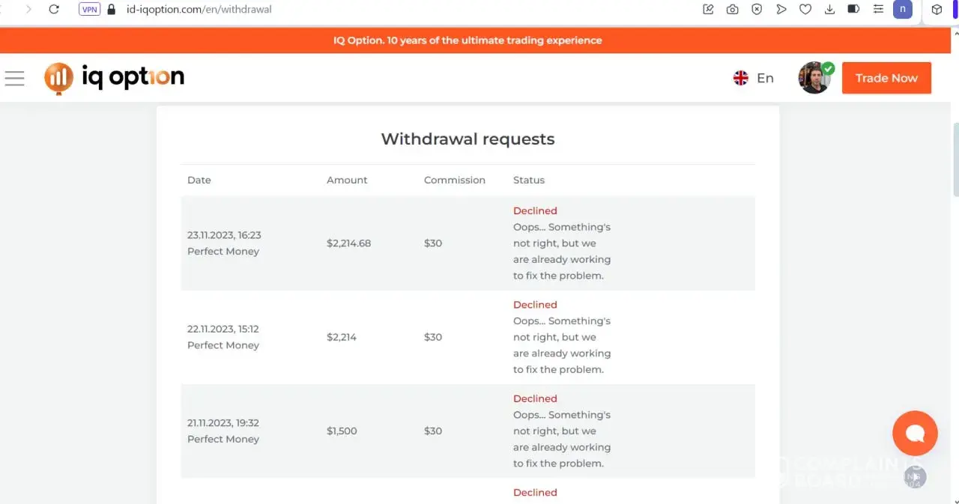959x504 pixels.
Task: Open the user profile avatar menu
Action: 814,78
